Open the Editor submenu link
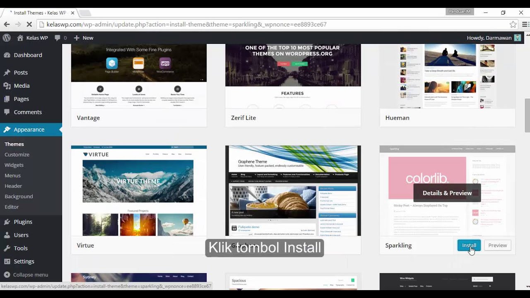Image resolution: width=530 pixels, height=298 pixels. click(12, 207)
